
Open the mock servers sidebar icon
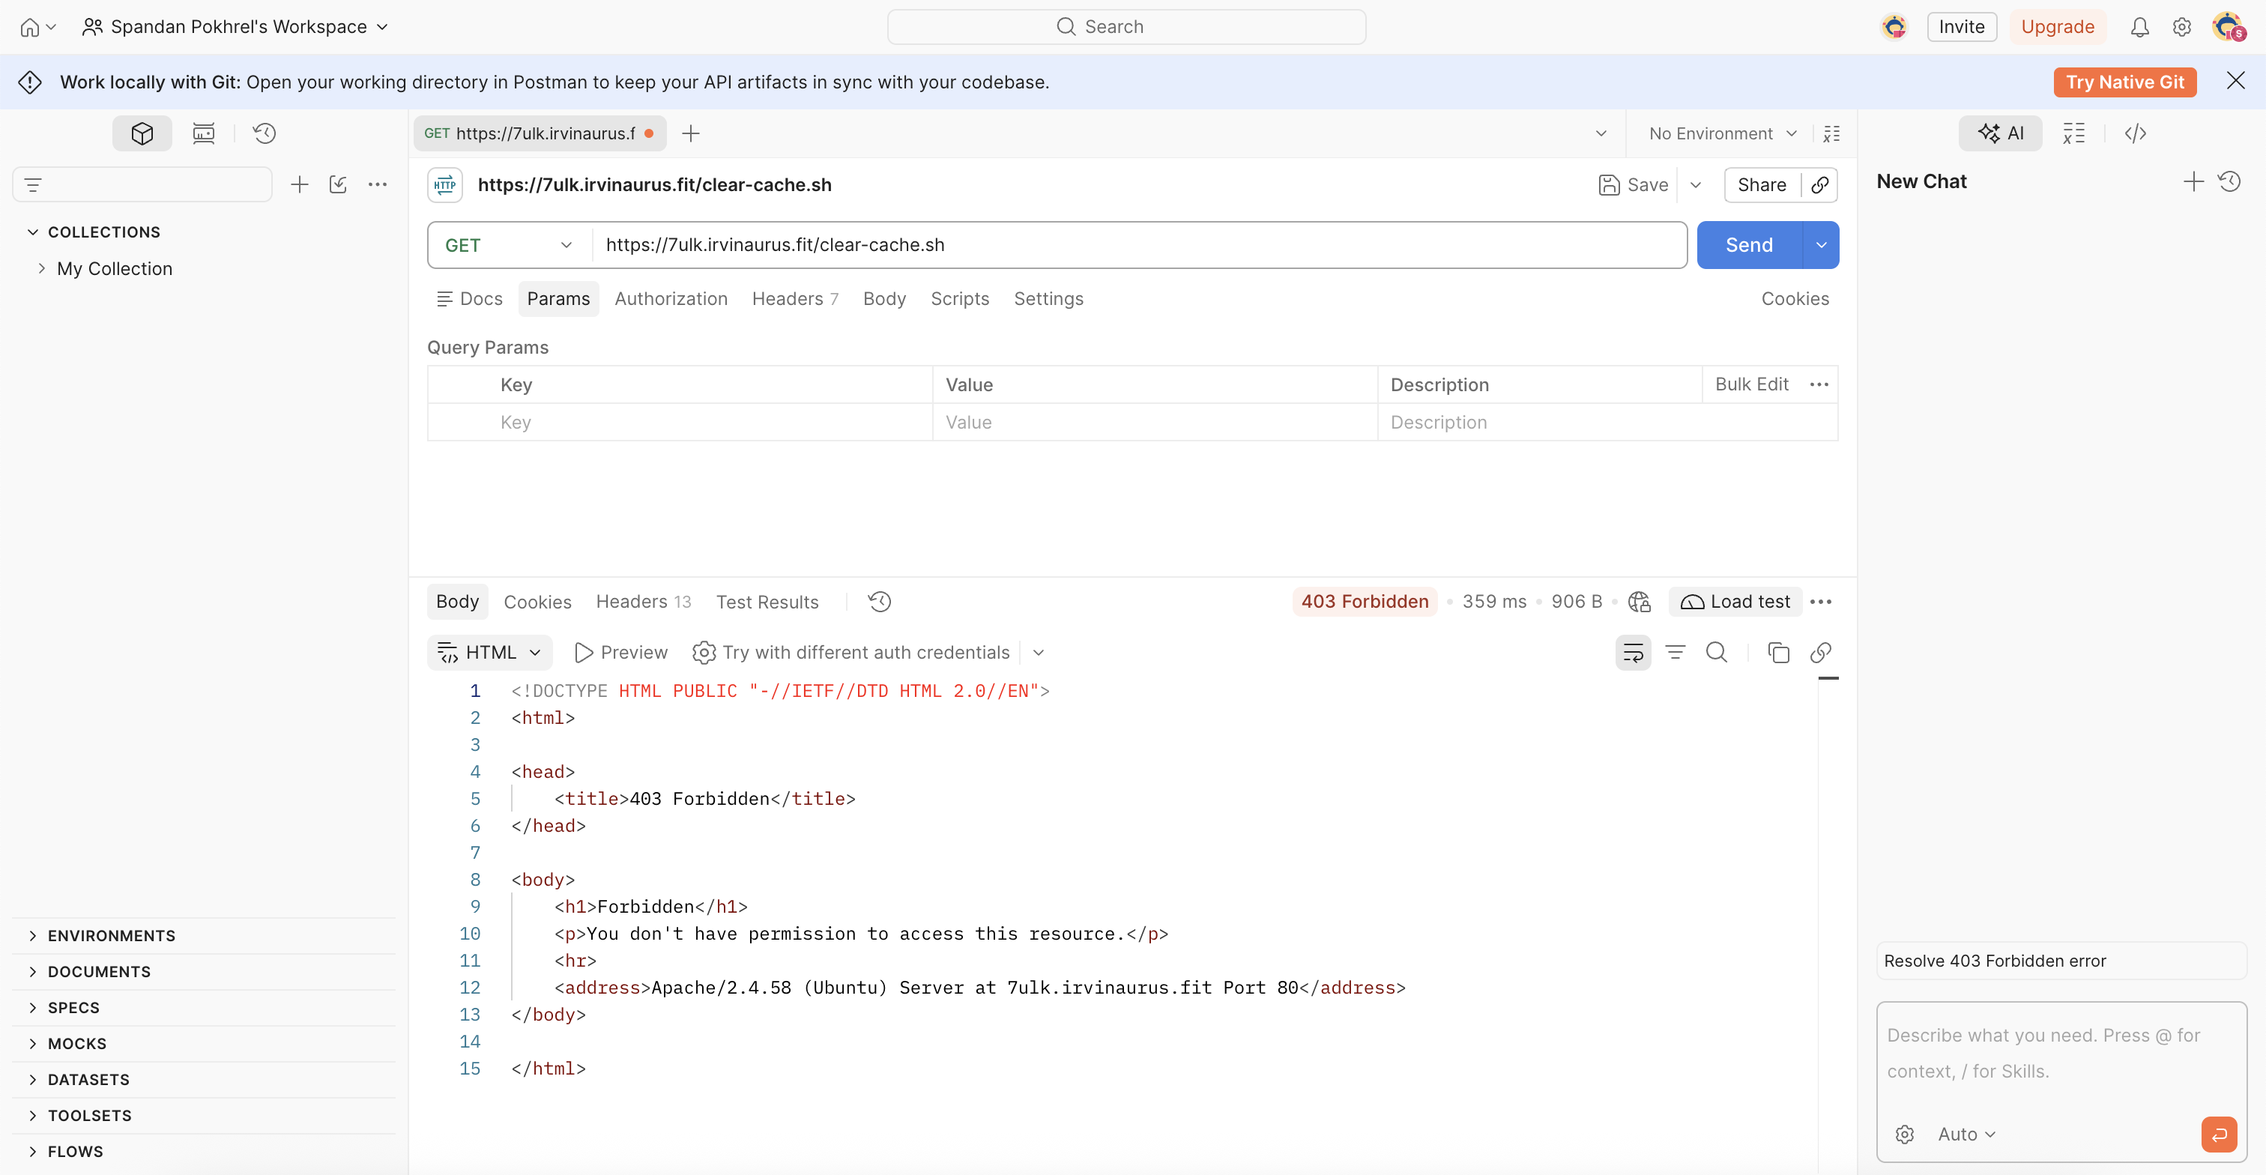pos(203,133)
